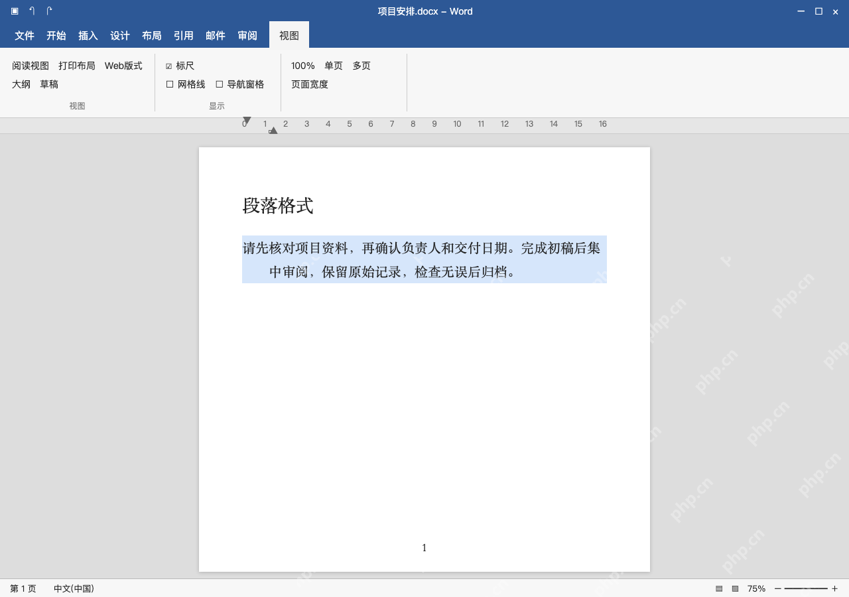Click the 中文(中国) language indicator
The width and height of the screenshot is (849, 597).
[x=74, y=588]
